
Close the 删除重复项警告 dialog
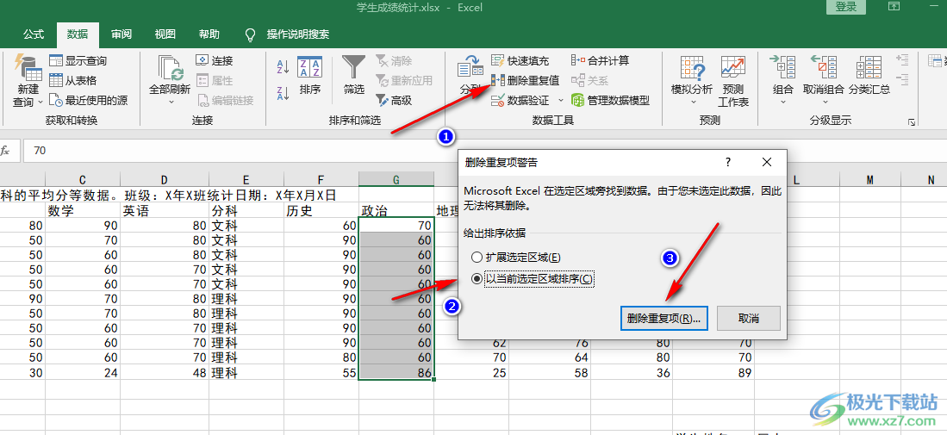click(x=767, y=162)
